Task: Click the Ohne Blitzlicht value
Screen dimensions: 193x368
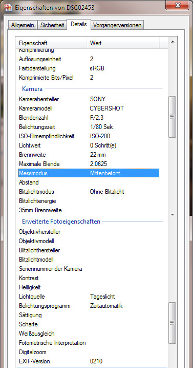Action: (107, 192)
